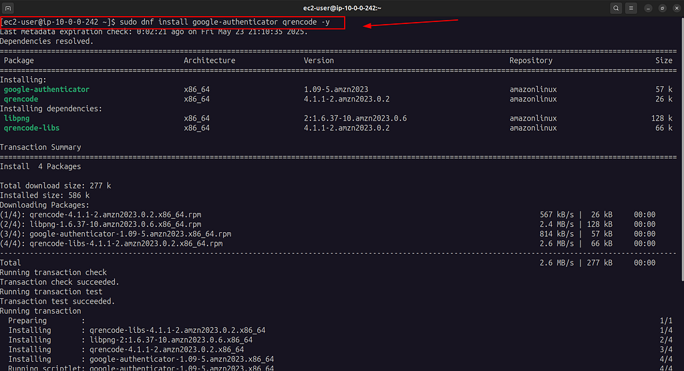Click the 128 k size value
The image size is (684, 371).
[x=662, y=118]
